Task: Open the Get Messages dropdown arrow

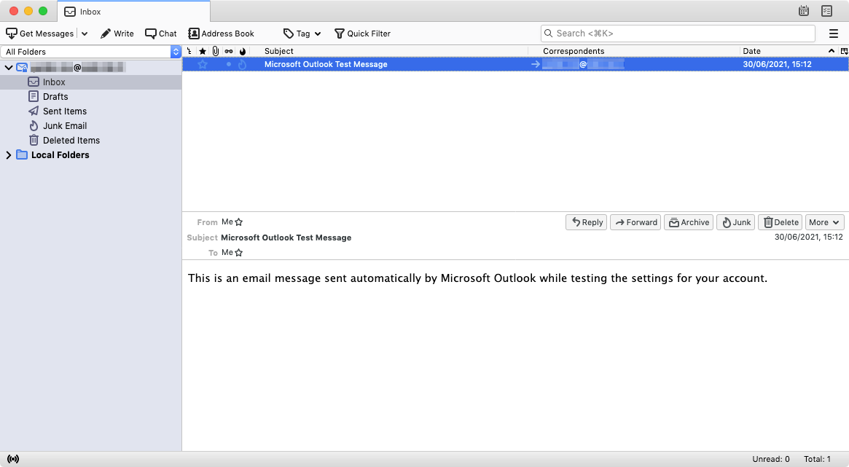Action: point(85,33)
